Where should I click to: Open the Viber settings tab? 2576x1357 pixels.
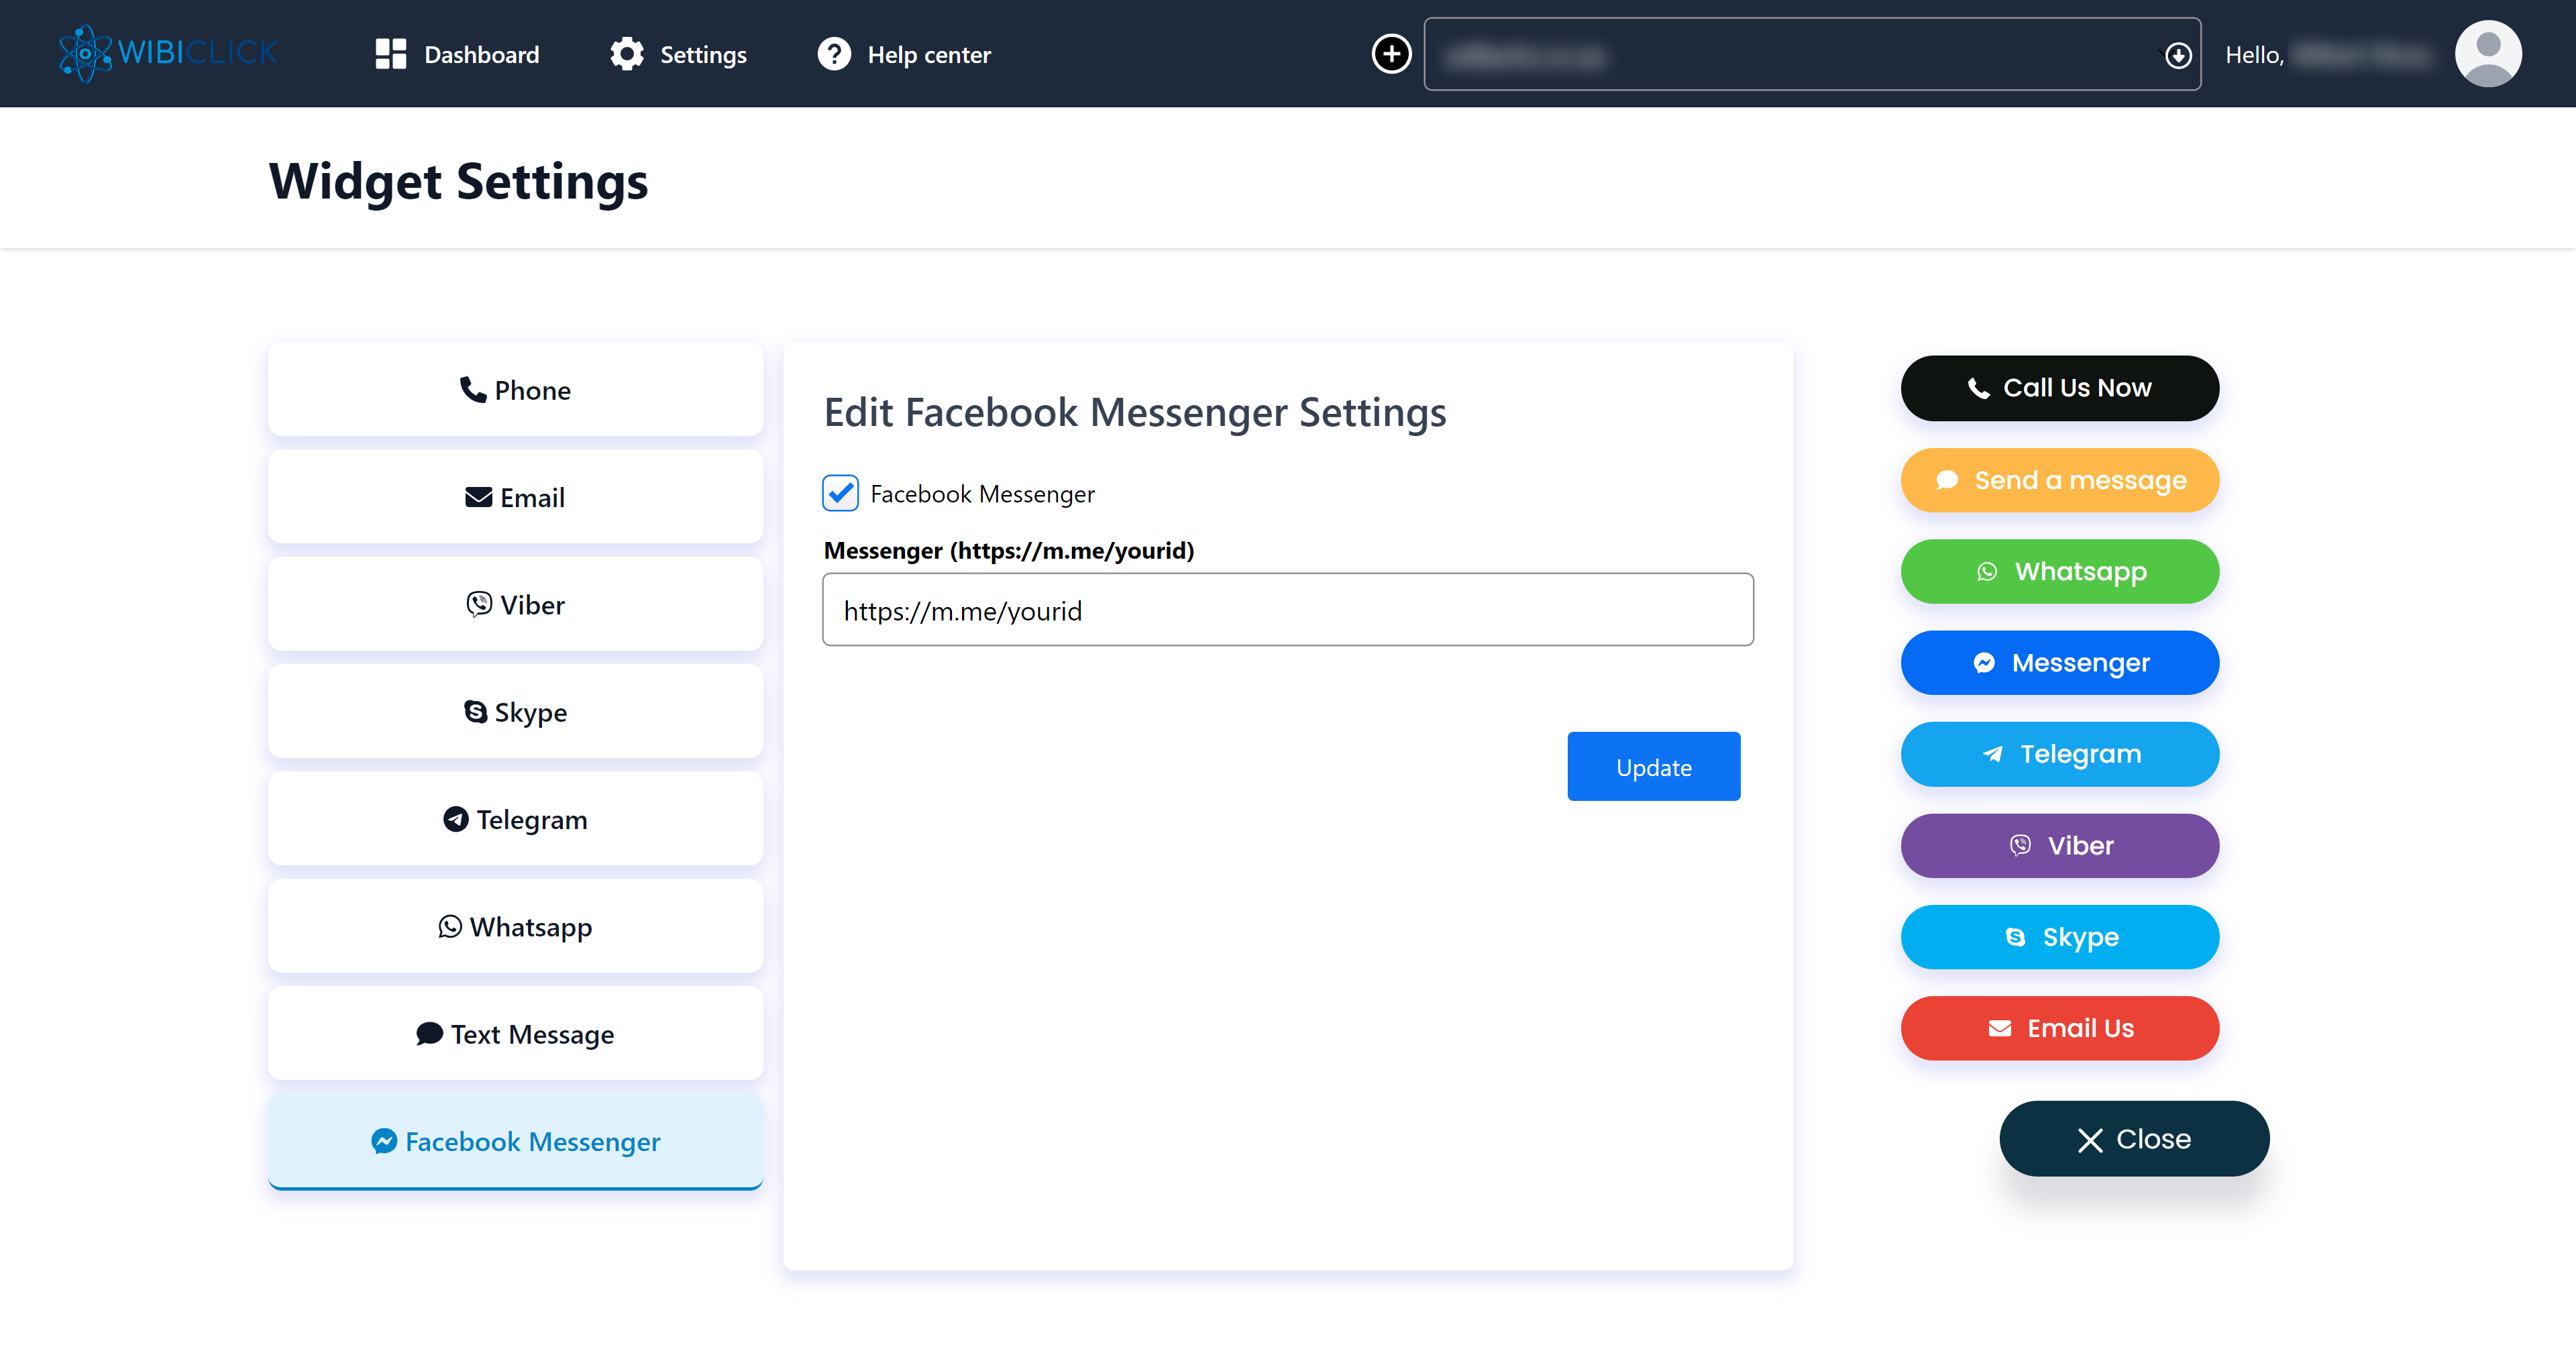click(x=515, y=605)
